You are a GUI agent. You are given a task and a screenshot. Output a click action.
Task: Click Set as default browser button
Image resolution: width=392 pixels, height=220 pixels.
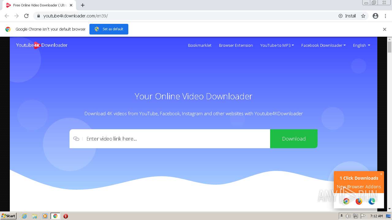pyautogui.click(x=109, y=29)
